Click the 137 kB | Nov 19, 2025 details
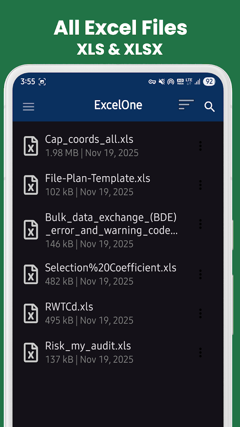The width and height of the screenshot is (240, 427). click(89, 360)
